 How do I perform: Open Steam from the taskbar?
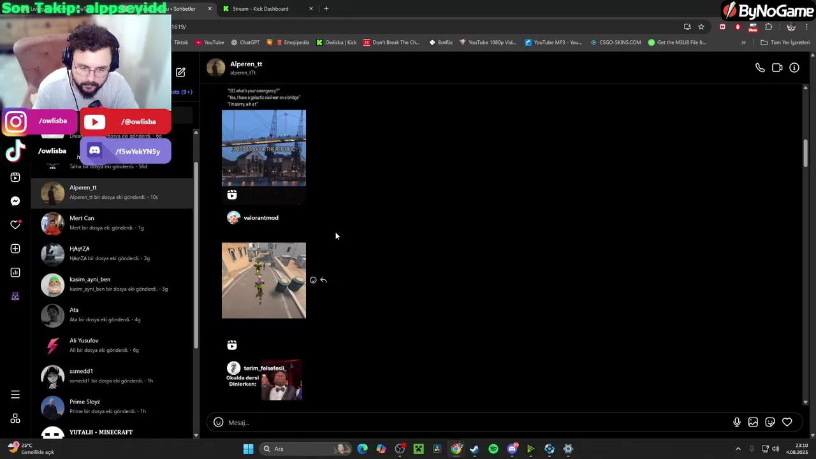point(474,449)
